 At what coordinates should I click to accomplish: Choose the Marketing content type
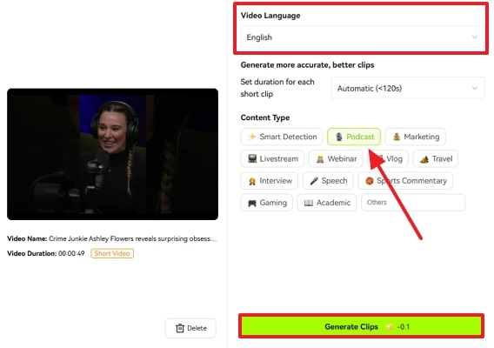tap(415, 137)
